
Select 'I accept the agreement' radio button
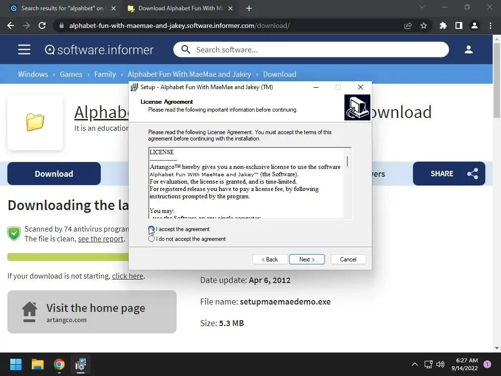[152, 229]
